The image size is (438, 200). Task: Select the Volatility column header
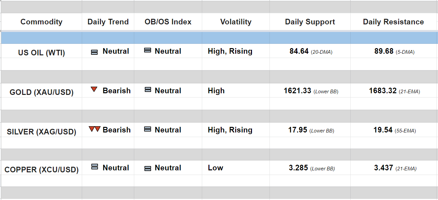(x=235, y=22)
